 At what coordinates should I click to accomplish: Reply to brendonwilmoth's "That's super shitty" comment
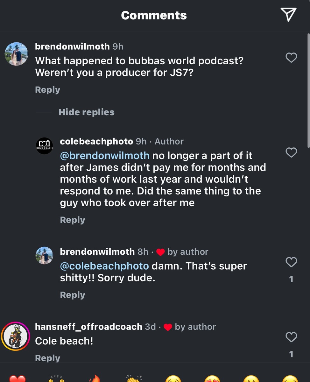coord(73,295)
